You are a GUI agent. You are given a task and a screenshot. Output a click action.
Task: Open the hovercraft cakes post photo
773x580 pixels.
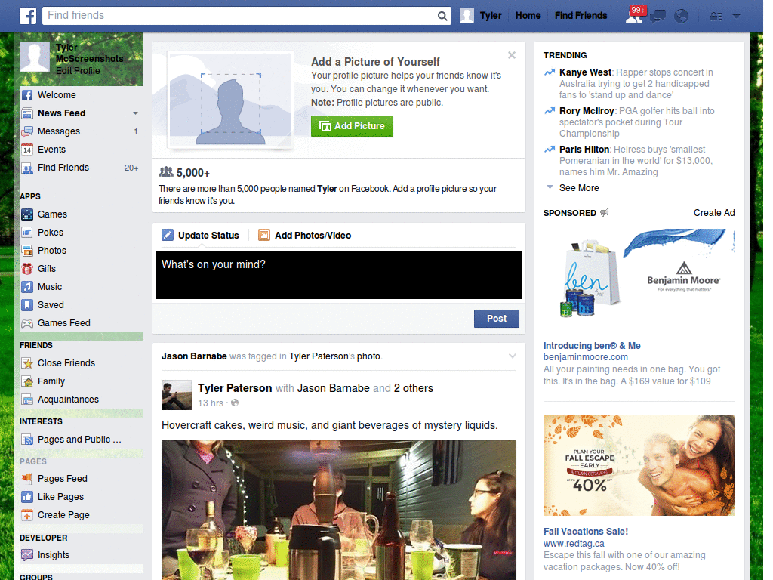click(x=339, y=510)
